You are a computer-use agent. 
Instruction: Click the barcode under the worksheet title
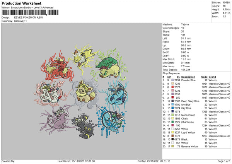[x=30, y=12]
